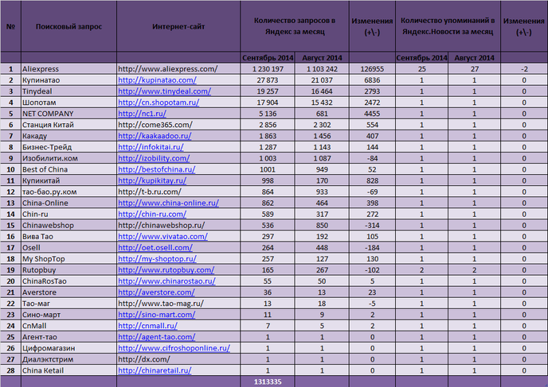The height and width of the screenshot is (387, 548).
Task: Select the Best of China cell
Action: point(68,169)
